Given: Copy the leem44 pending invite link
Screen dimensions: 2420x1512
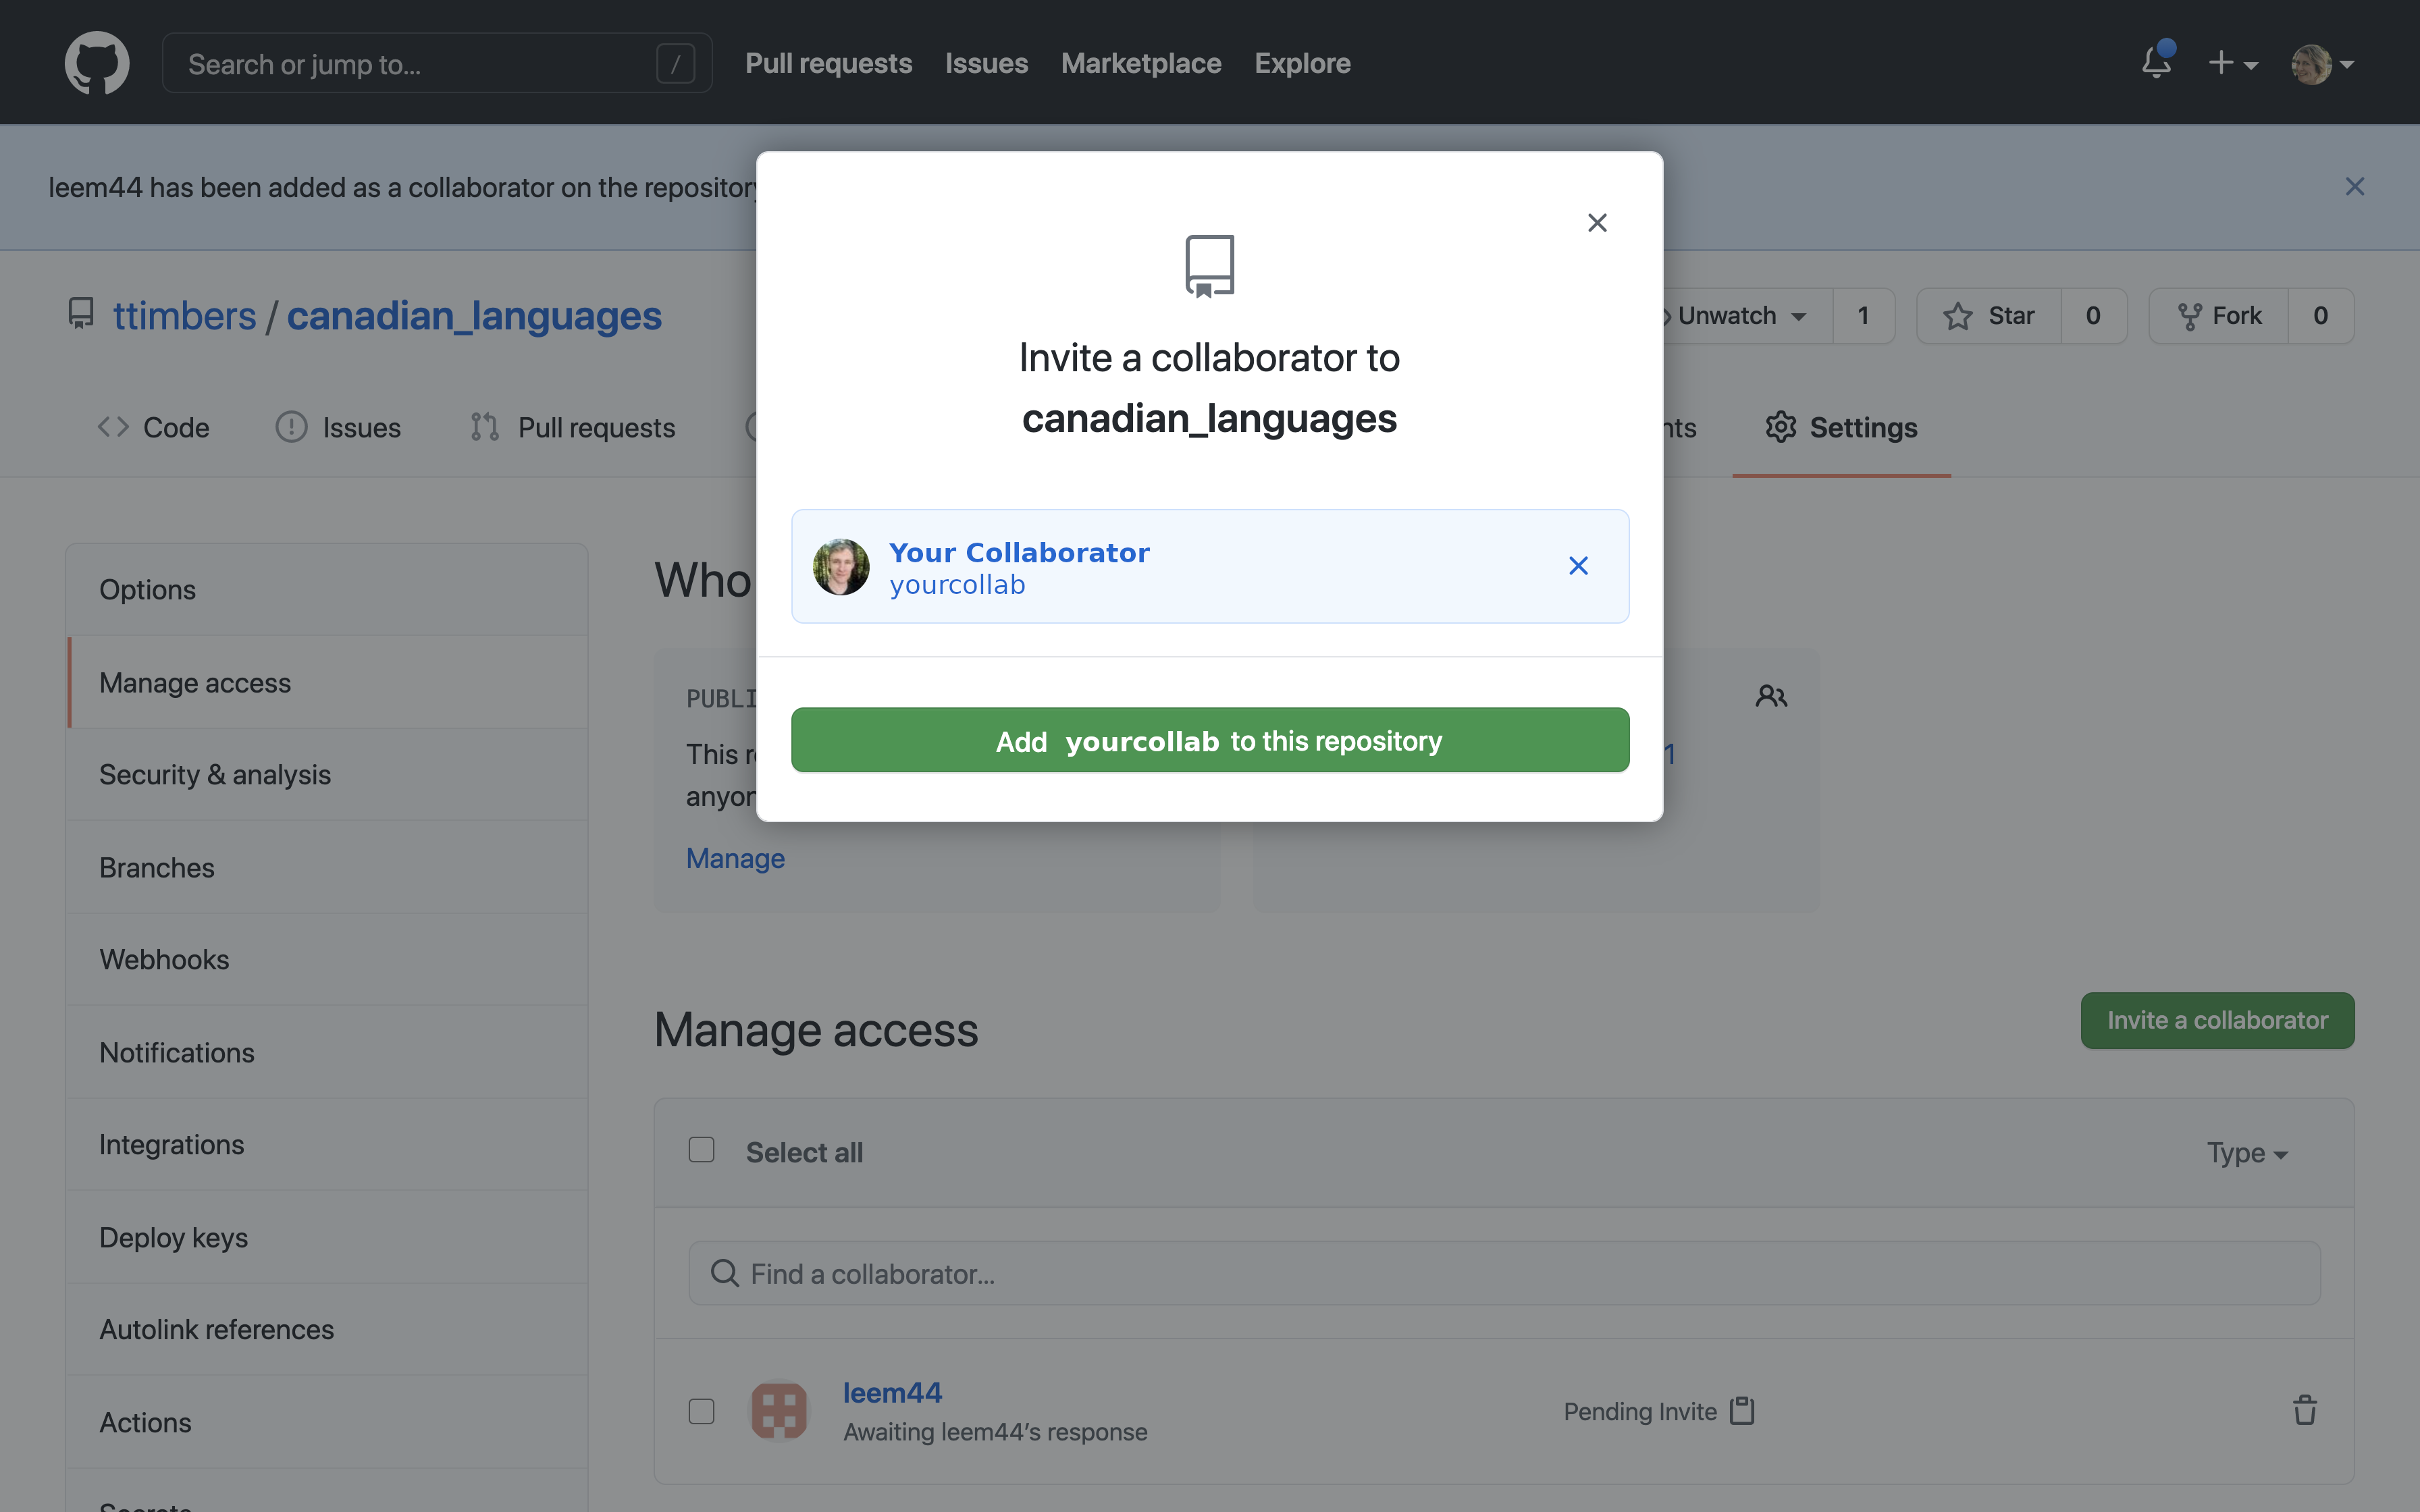Looking at the screenshot, I should pyautogui.click(x=1742, y=1410).
